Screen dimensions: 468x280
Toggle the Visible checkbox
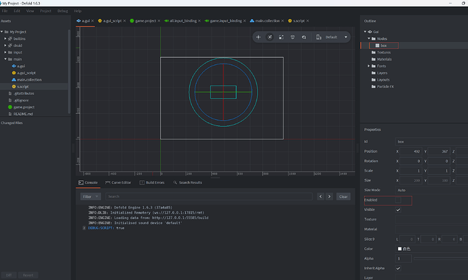click(398, 210)
